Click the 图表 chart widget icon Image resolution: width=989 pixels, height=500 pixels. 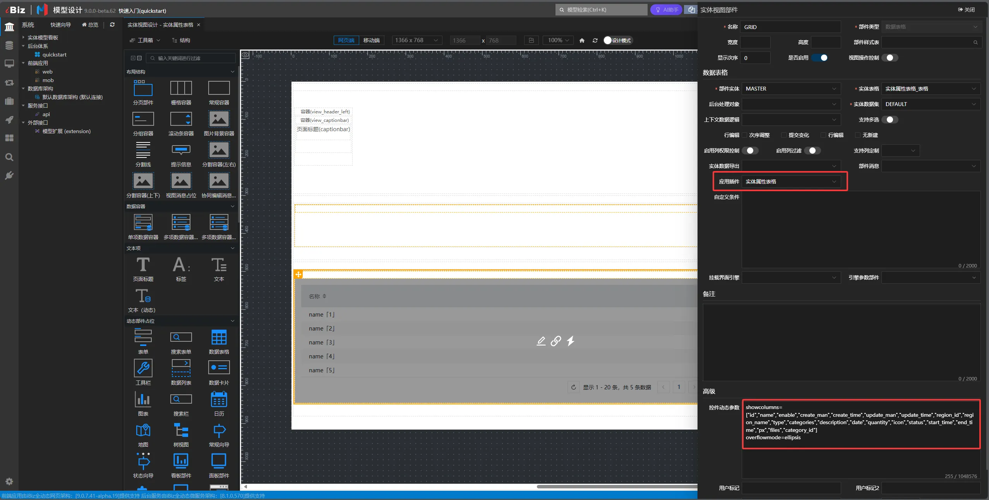pos(143,400)
